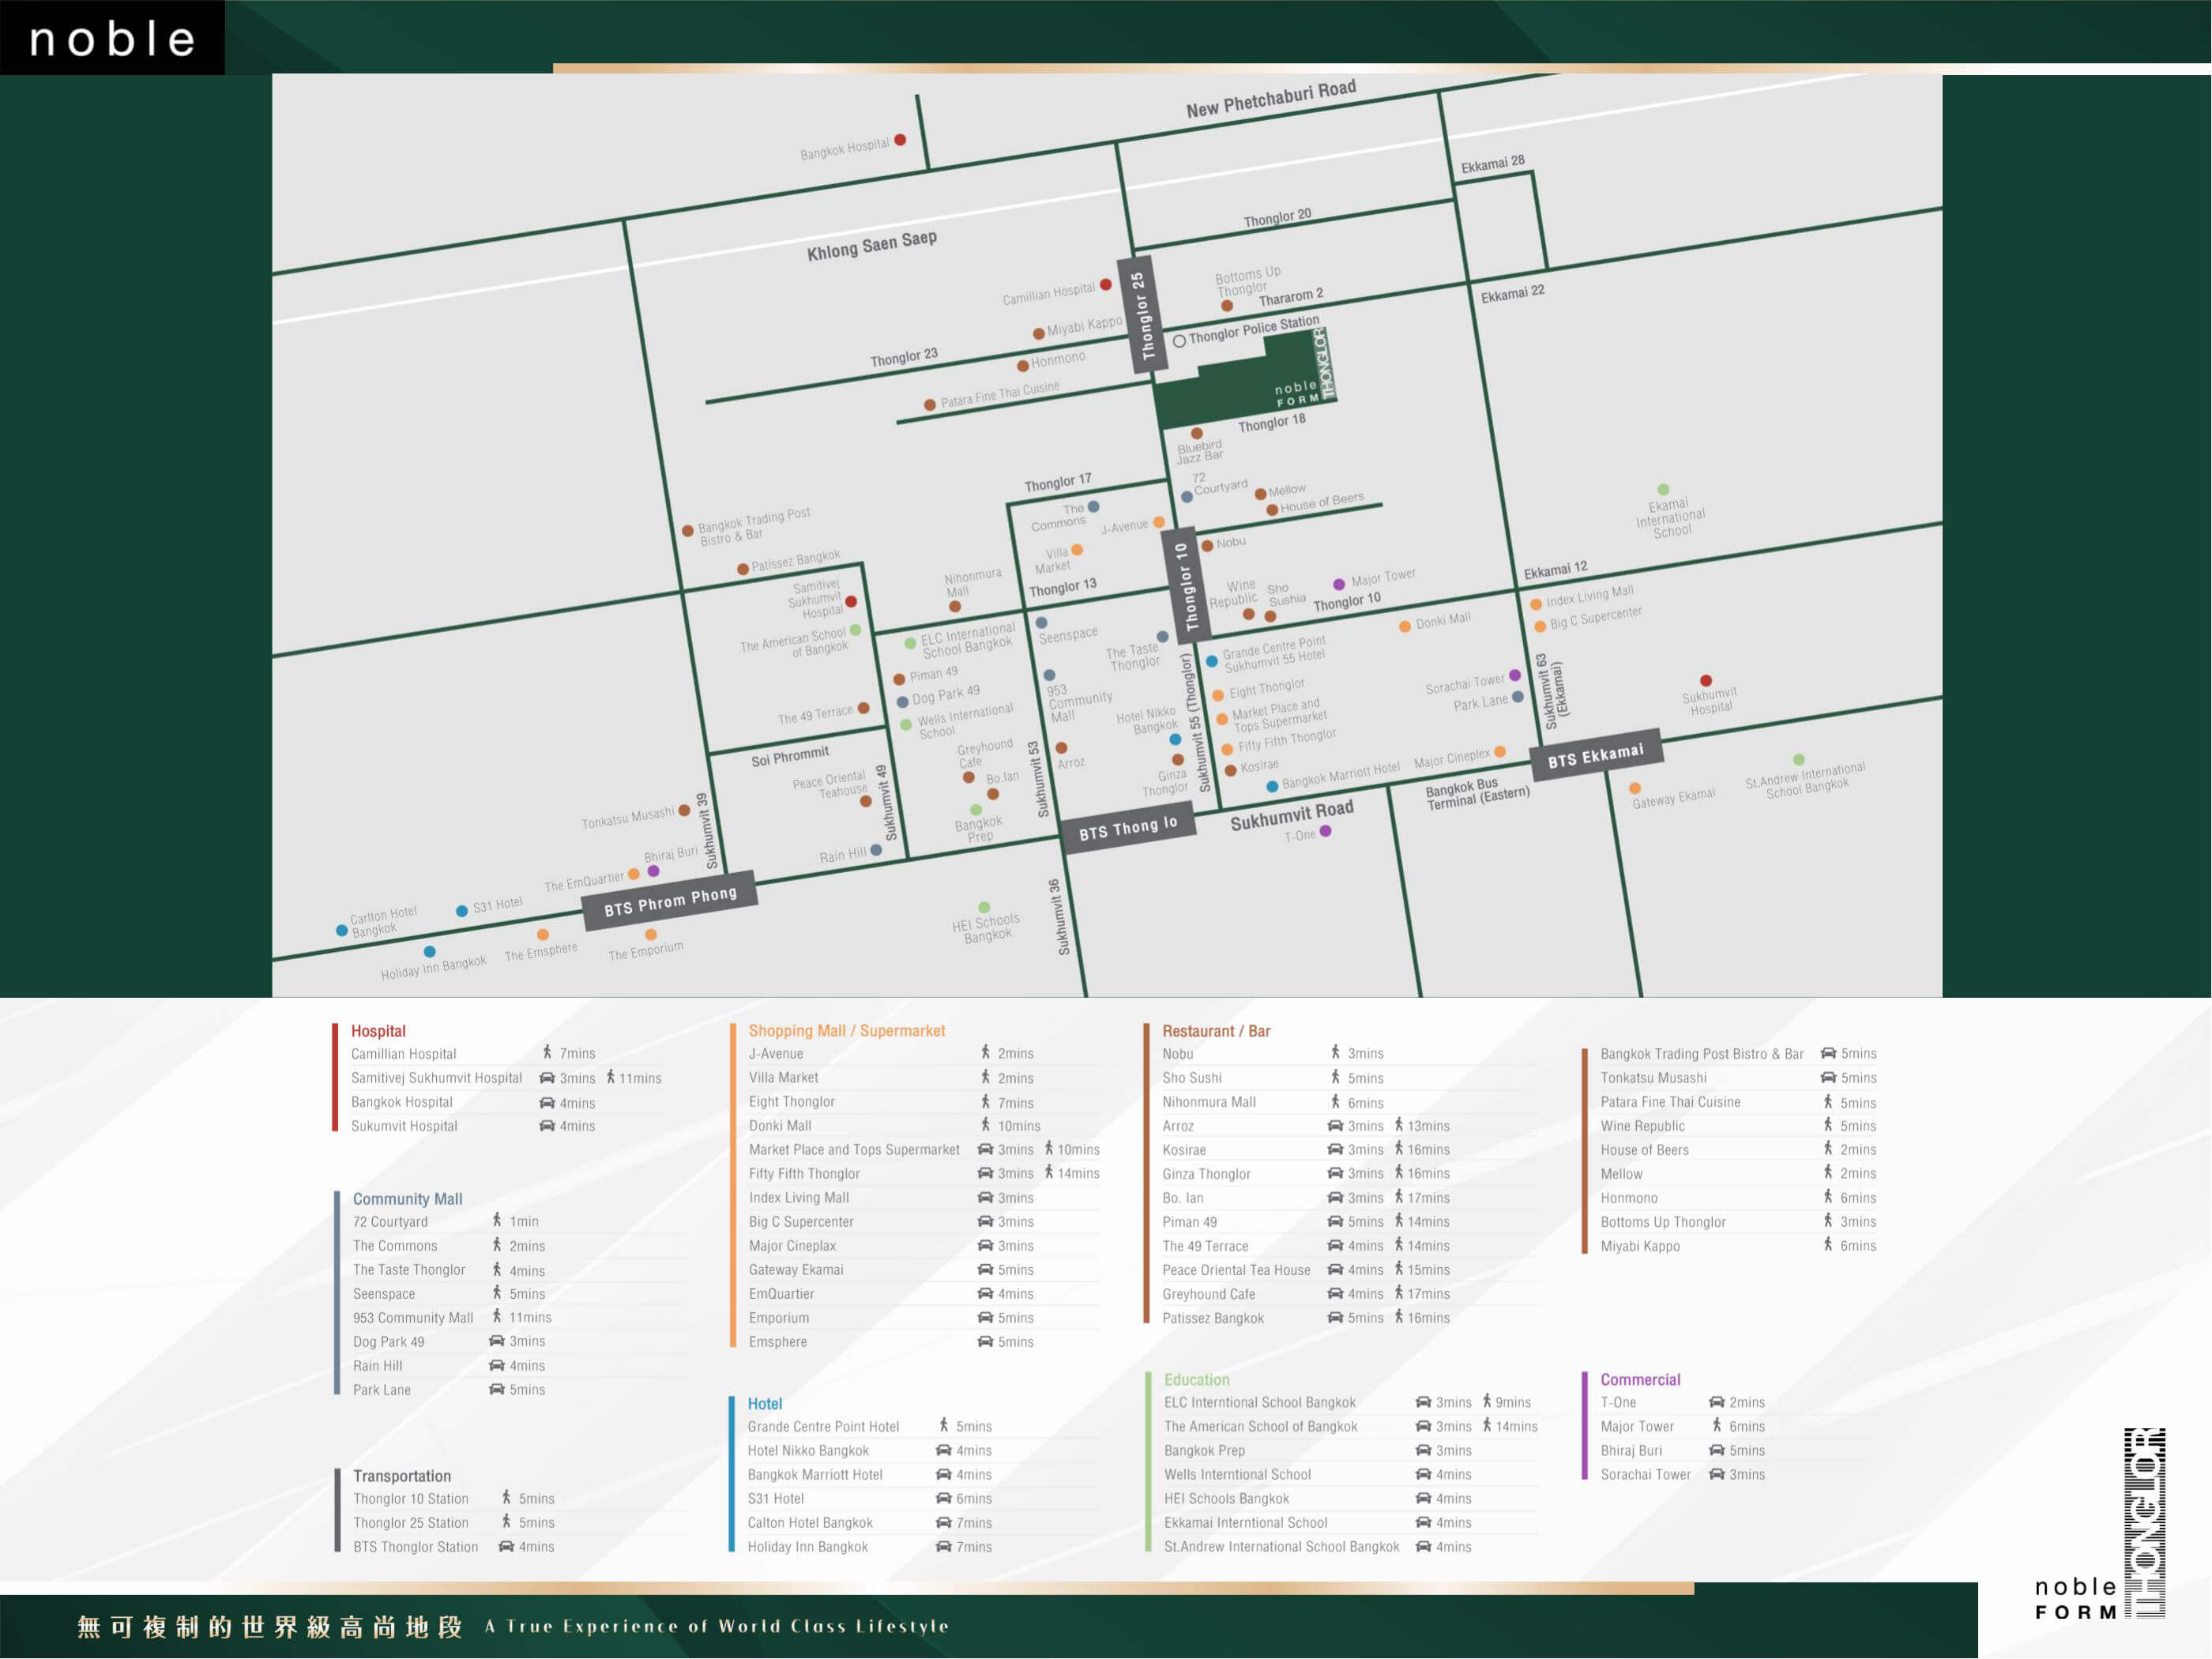Click the Grande Centre Point hotel blue marker

click(x=1212, y=661)
